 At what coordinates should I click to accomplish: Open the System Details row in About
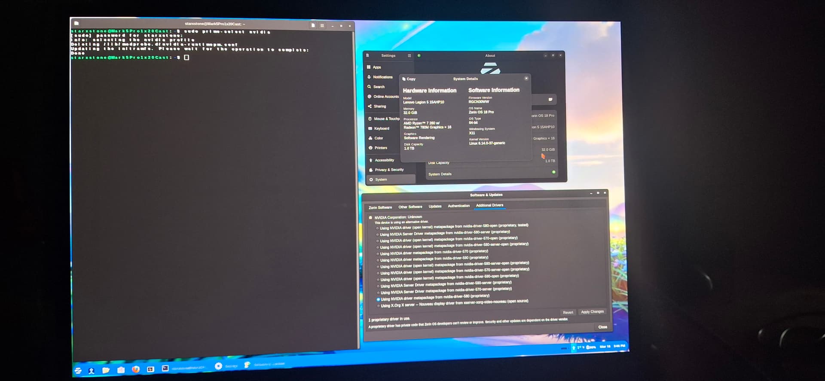(x=492, y=174)
